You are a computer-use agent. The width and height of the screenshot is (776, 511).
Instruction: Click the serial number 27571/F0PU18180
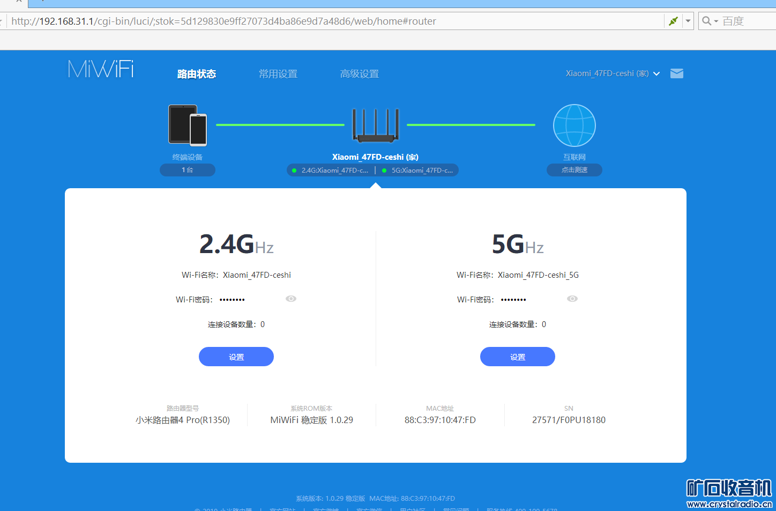pyautogui.click(x=569, y=420)
